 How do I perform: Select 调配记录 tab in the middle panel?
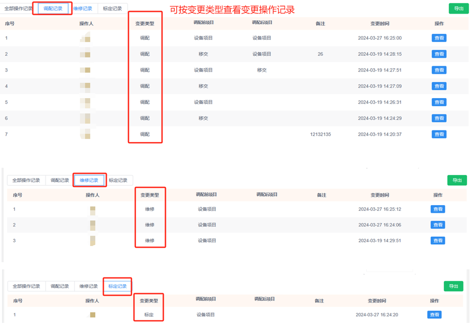[60, 180]
